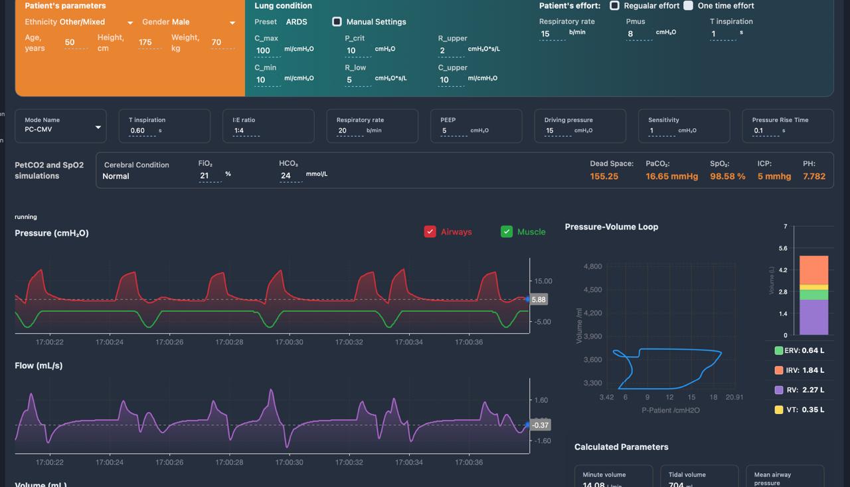Expand the Mode Name PC-CMV dropdown
This screenshot has width=850, height=487.
pyautogui.click(x=61, y=129)
